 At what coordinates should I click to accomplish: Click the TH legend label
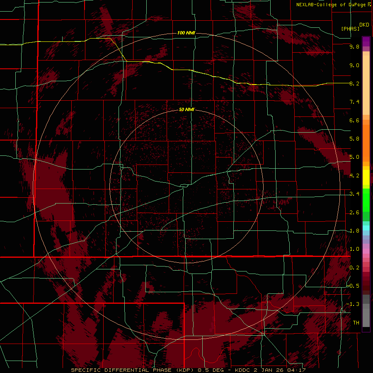[x=356, y=323]
